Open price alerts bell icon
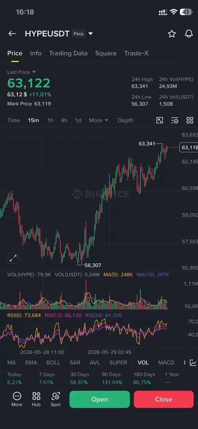This screenshot has height=429, width=198. [x=189, y=34]
